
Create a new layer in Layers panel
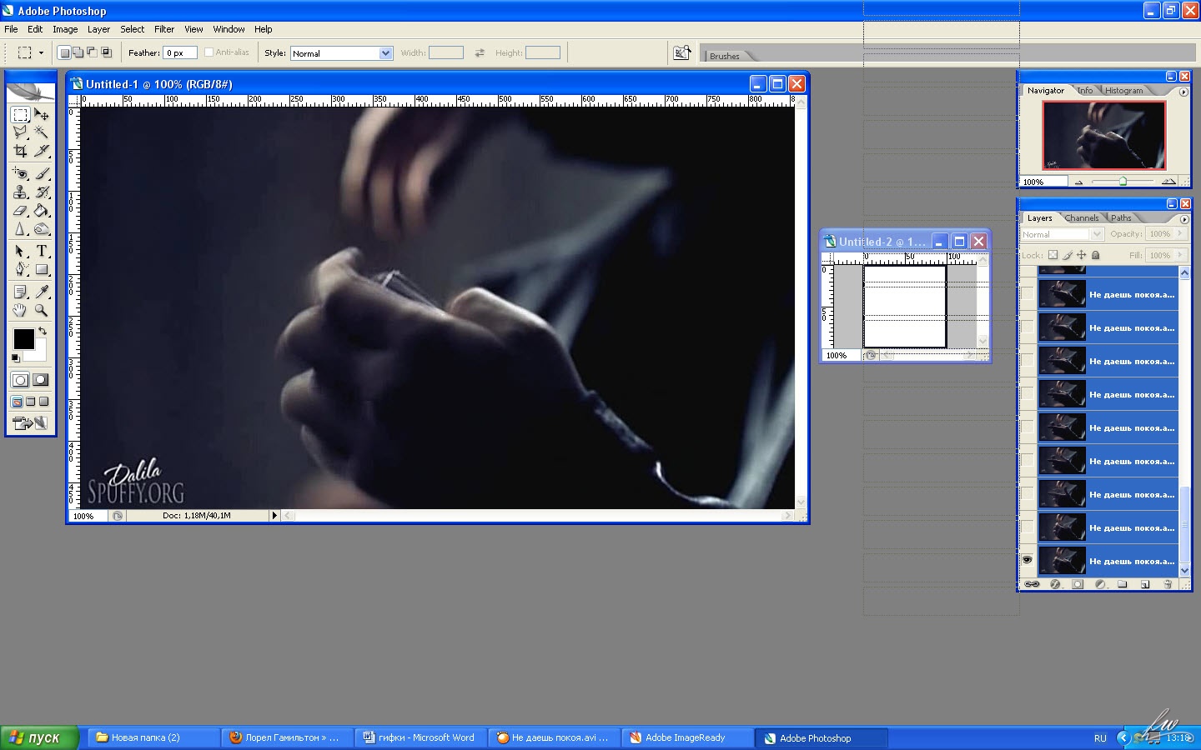point(1145,584)
